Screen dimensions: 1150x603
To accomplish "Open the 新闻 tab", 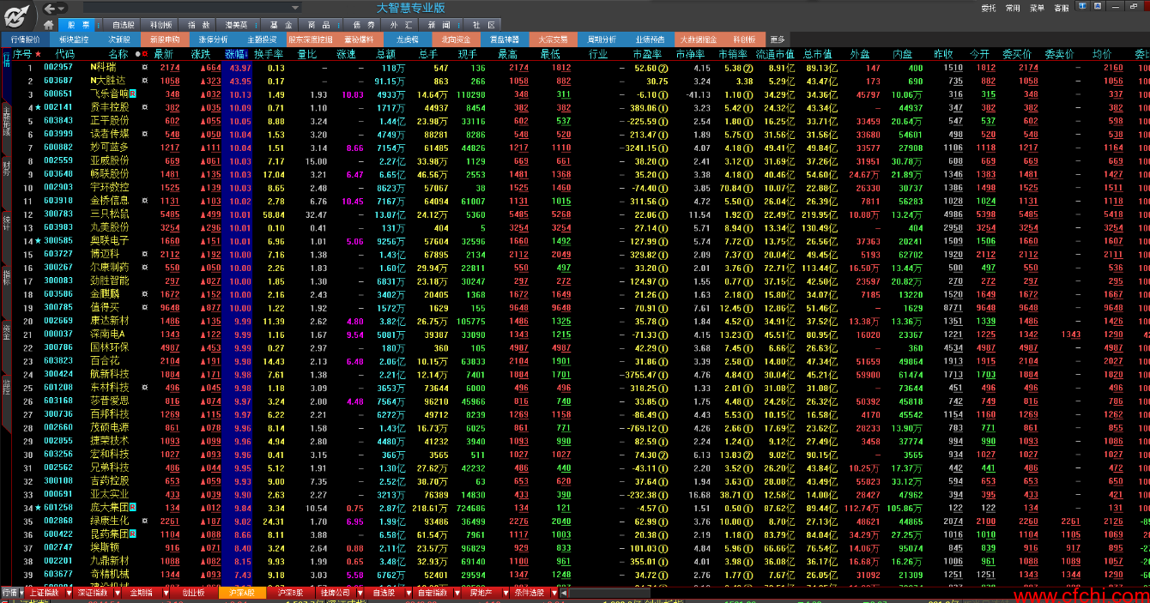I will point(439,25).
